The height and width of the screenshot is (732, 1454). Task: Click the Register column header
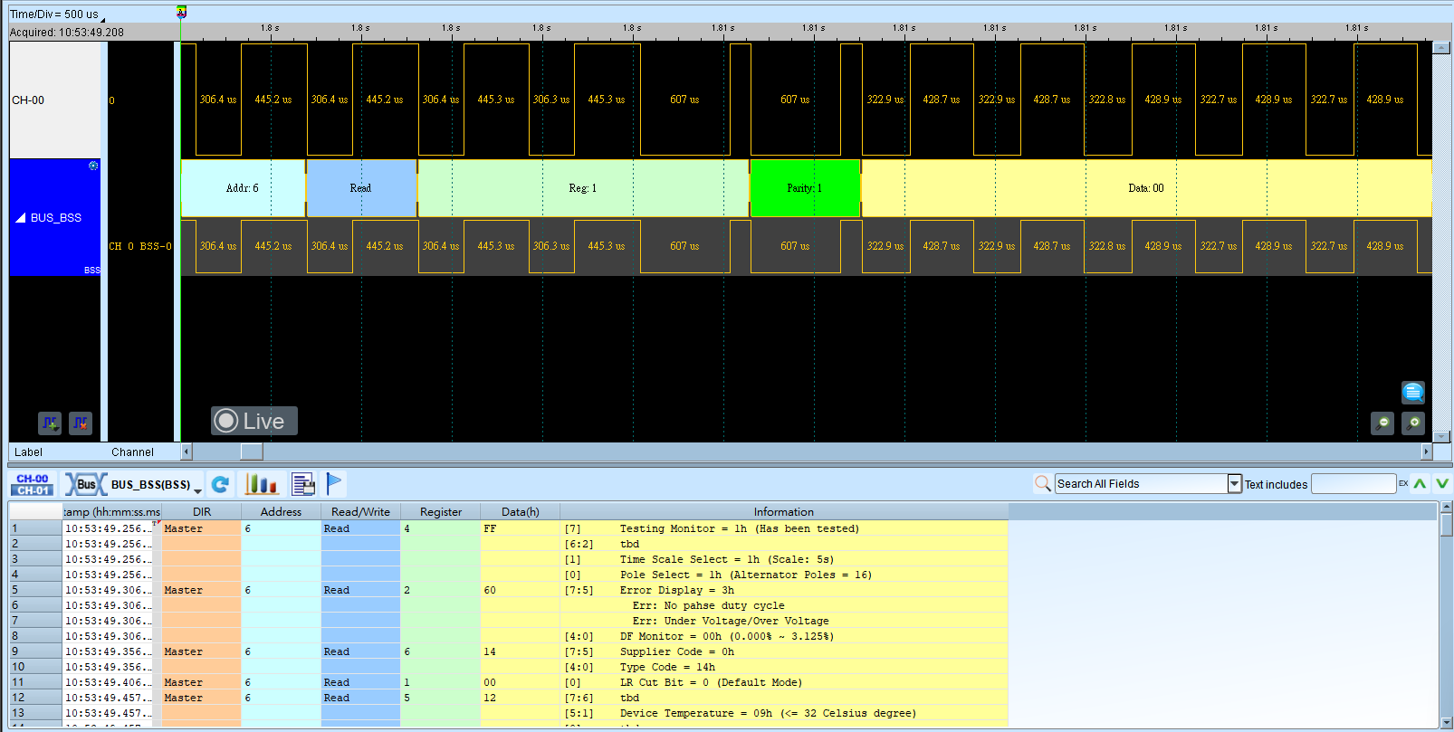pos(441,511)
